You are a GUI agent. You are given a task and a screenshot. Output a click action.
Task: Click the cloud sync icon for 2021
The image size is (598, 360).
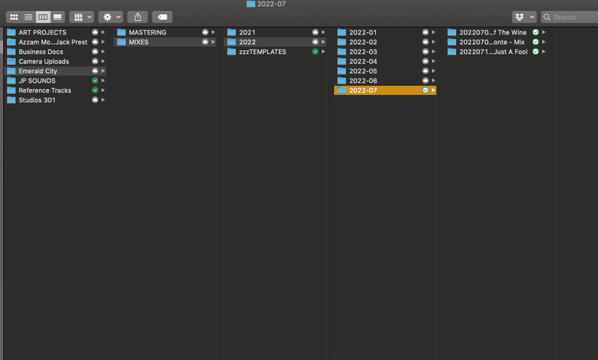(x=315, y=32)
